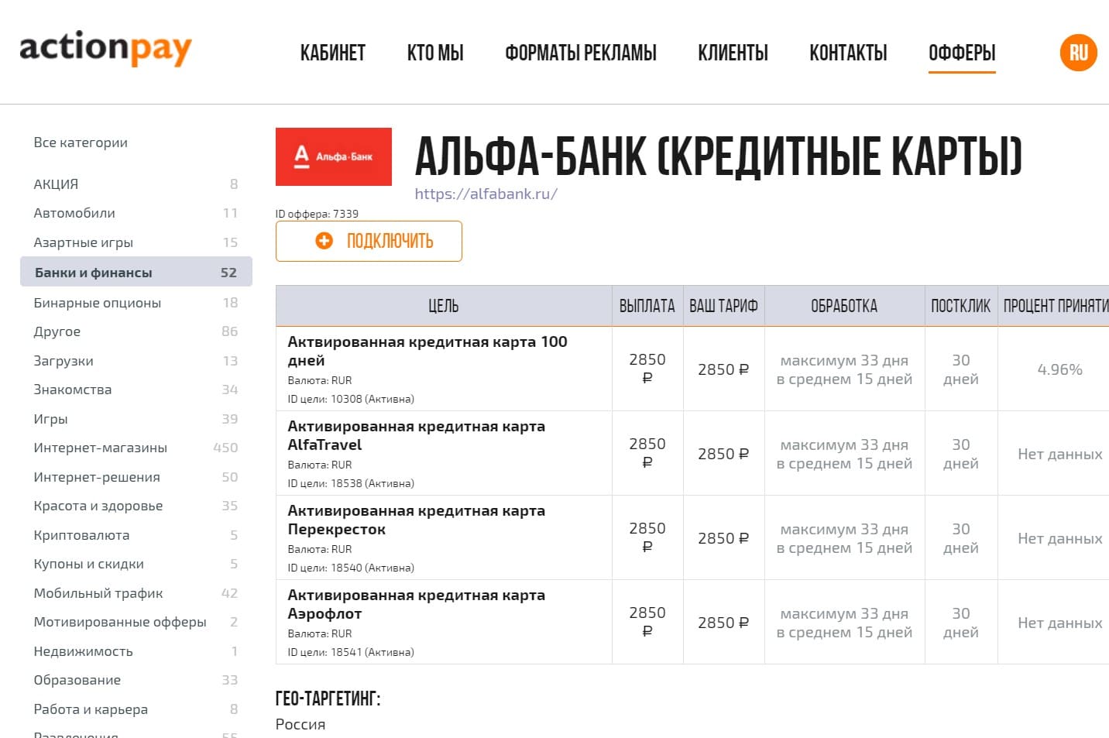Choose the Интернет-магазины category
Viewport: 1109px width, 738px height.
[x=100, y=448]
